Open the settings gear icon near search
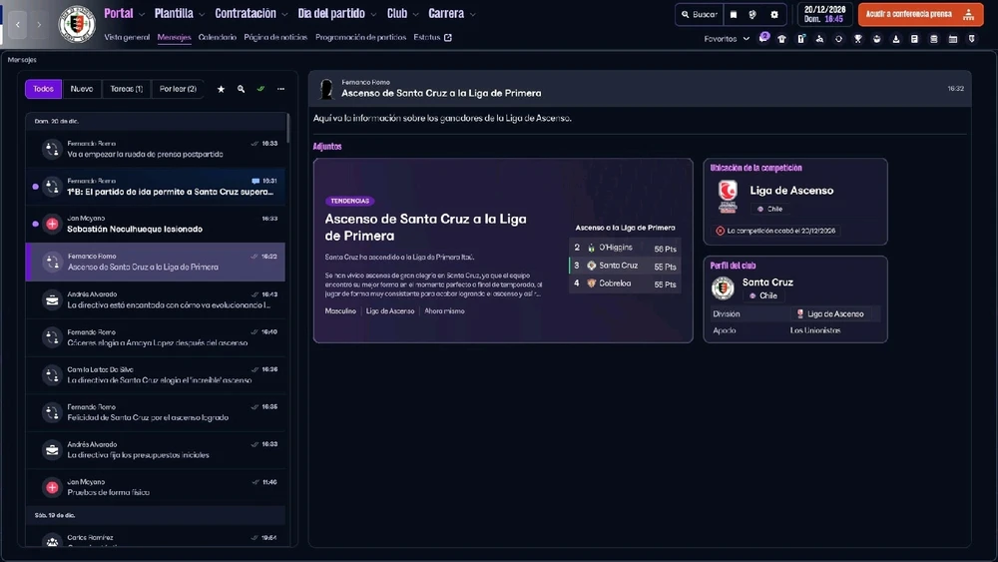Image resolution: width=998 pixels, height=562 pixels. point(774,14)
